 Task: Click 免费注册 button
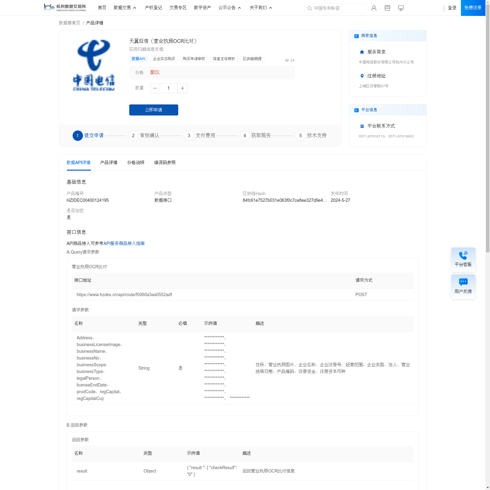click(473, 8)
